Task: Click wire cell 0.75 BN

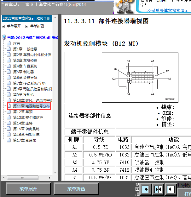Action: [x=99, y=170]
